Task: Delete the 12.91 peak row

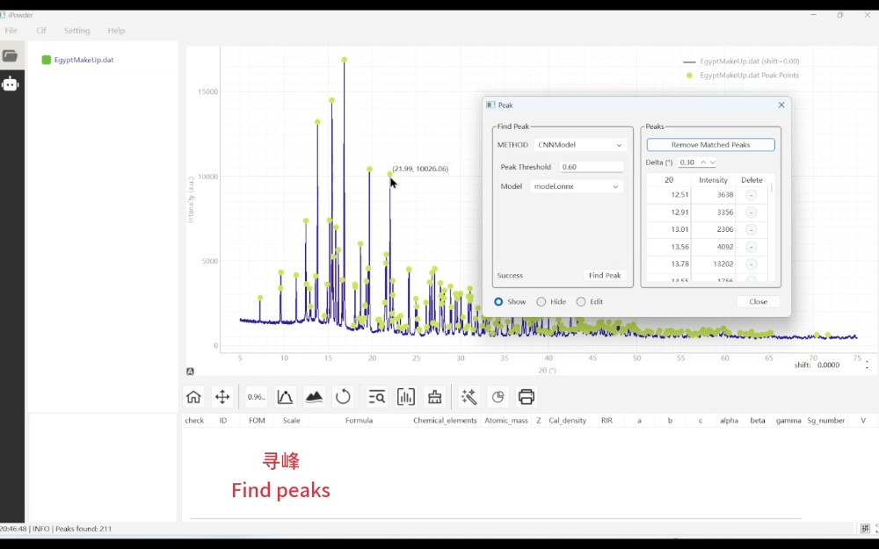Action: pyautogui.click(x=751, y=213)
